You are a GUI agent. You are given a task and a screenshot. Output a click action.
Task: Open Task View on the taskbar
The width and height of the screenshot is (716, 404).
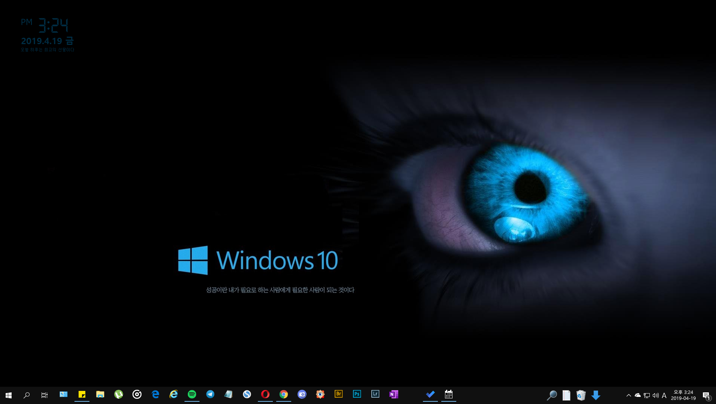tap(45, 395)
